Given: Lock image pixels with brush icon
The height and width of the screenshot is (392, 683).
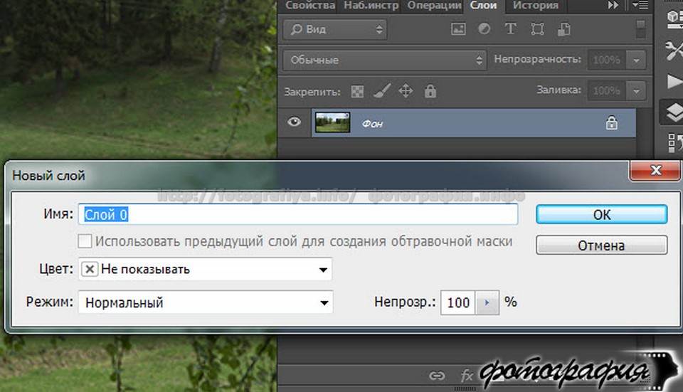Looking at the screenshot, I should tap(381, 92).
